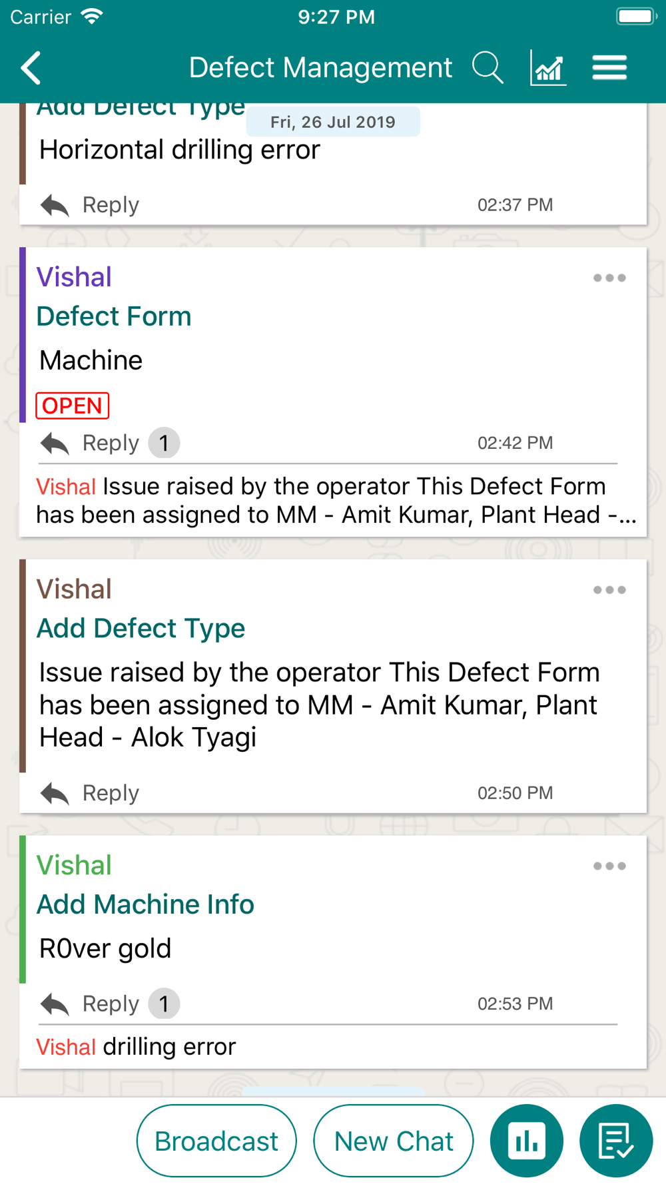
Task: Reply to the 02:50 PM Add Defect Type message
Action: [x=89, y=793]
